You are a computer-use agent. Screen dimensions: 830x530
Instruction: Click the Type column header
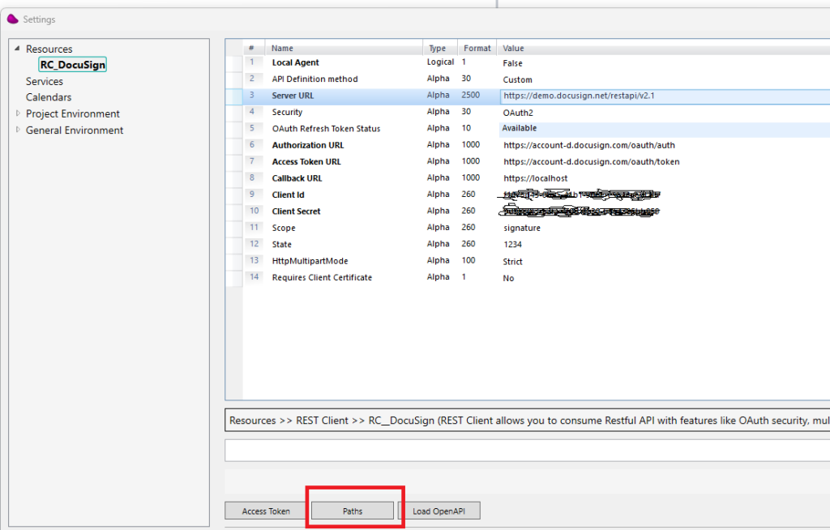[440, 48]
